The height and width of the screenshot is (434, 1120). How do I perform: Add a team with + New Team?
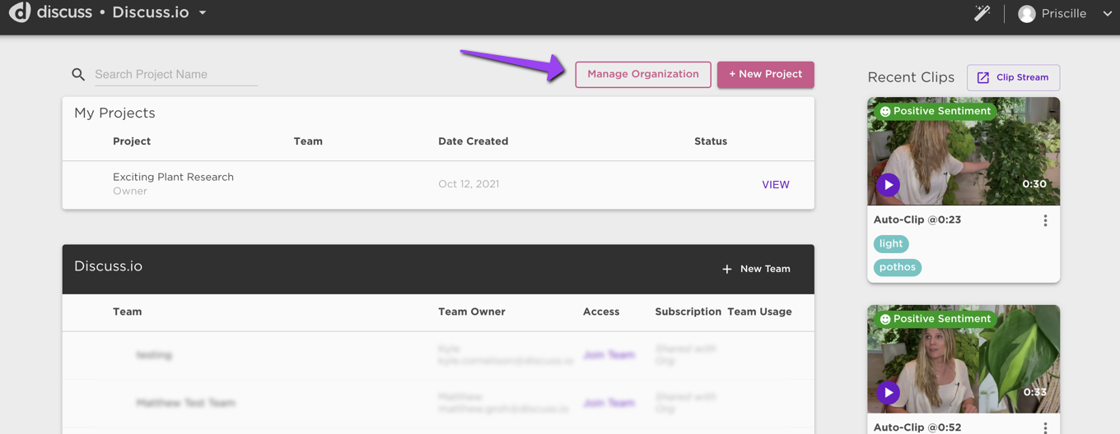(x=756, y=269)
